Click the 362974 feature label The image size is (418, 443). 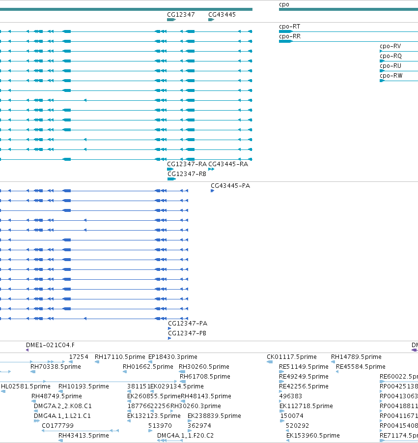pyautogui.click(x=199, y=426)
